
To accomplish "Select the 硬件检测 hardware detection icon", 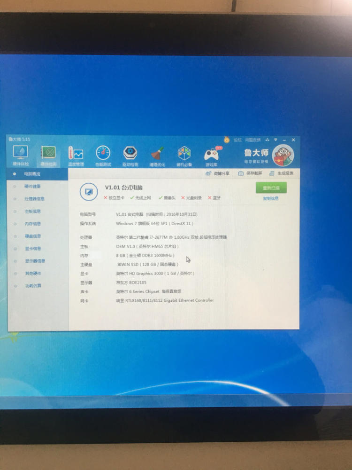I will click(x=48, y=156).
